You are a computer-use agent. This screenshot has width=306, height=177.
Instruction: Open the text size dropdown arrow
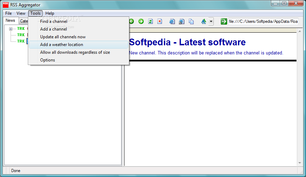pos(211,21)
